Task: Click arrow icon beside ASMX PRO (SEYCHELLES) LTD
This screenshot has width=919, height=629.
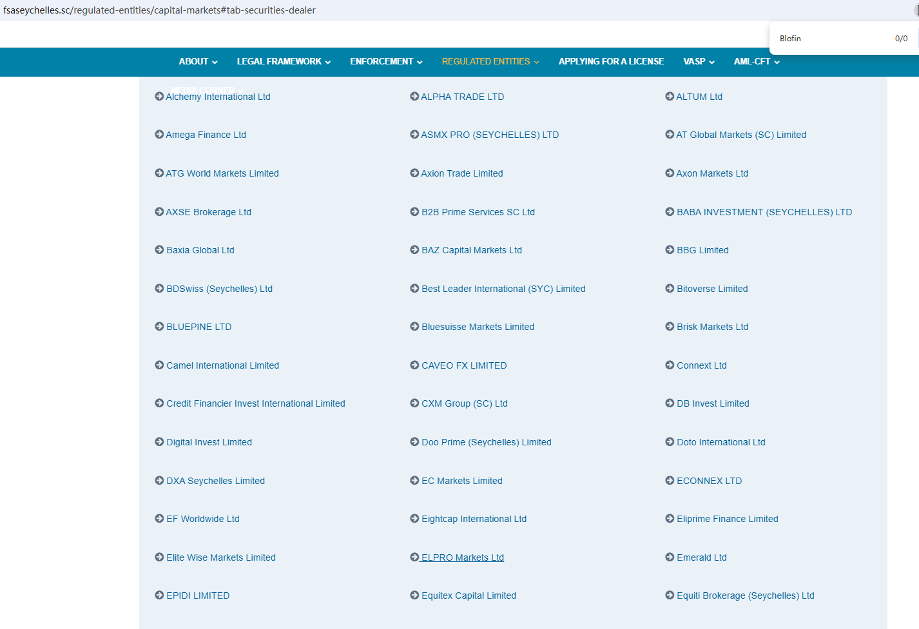Action: tap(414, 134)
